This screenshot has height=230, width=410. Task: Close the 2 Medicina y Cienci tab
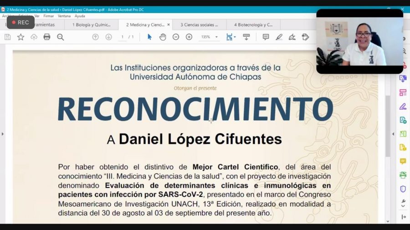point(169,25)
